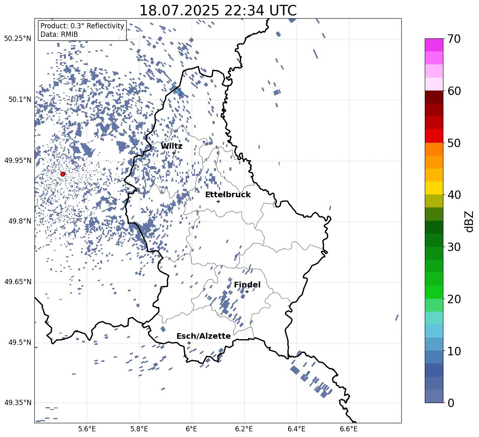Click the 50.1°N latitude tick label

20,99
